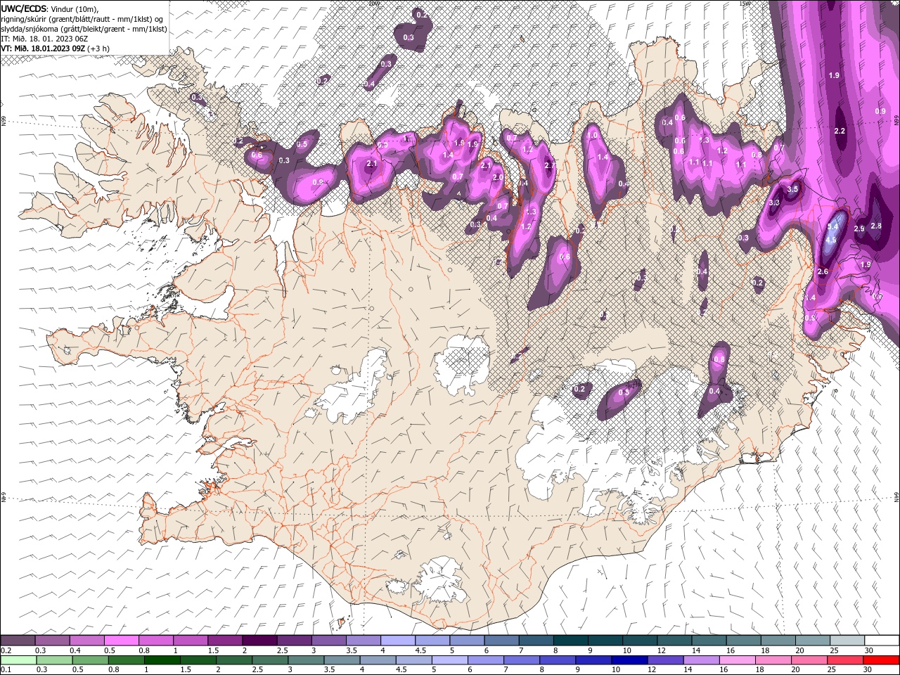Click the initial time line 'IT: Mið. 18. 01. 2023 06Z'
900x675 pixels.
coord(44,39)
